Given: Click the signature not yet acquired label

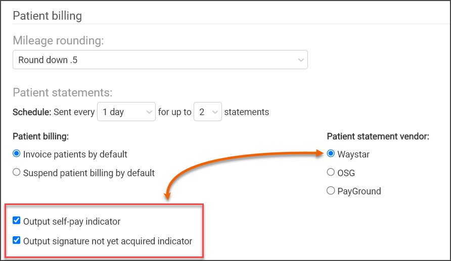Looking at the screenshot, I should tap(108, 241).
